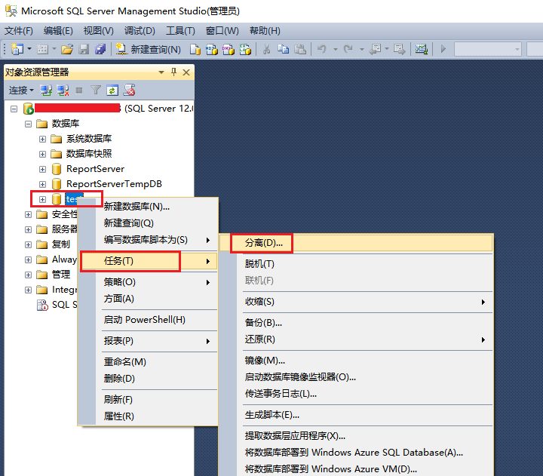Choose 新建数据库(N)... from context menu

pyautogui.click(x=137, y=207)
